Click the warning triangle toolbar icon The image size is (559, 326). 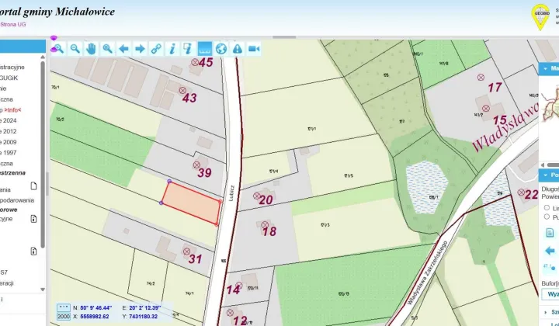coord(238,48)
